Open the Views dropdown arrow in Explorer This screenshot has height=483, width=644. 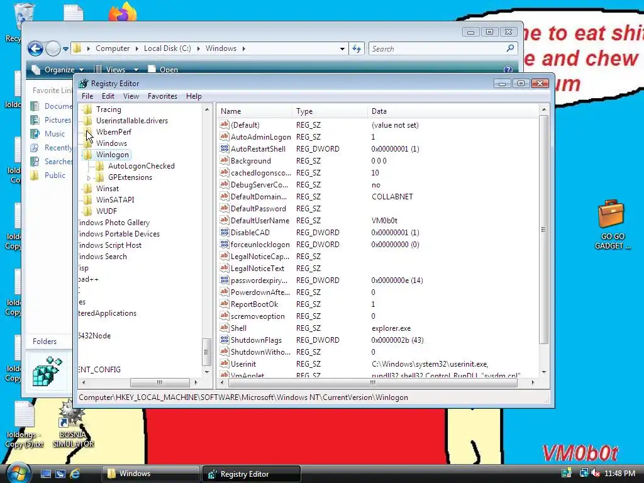136,70
